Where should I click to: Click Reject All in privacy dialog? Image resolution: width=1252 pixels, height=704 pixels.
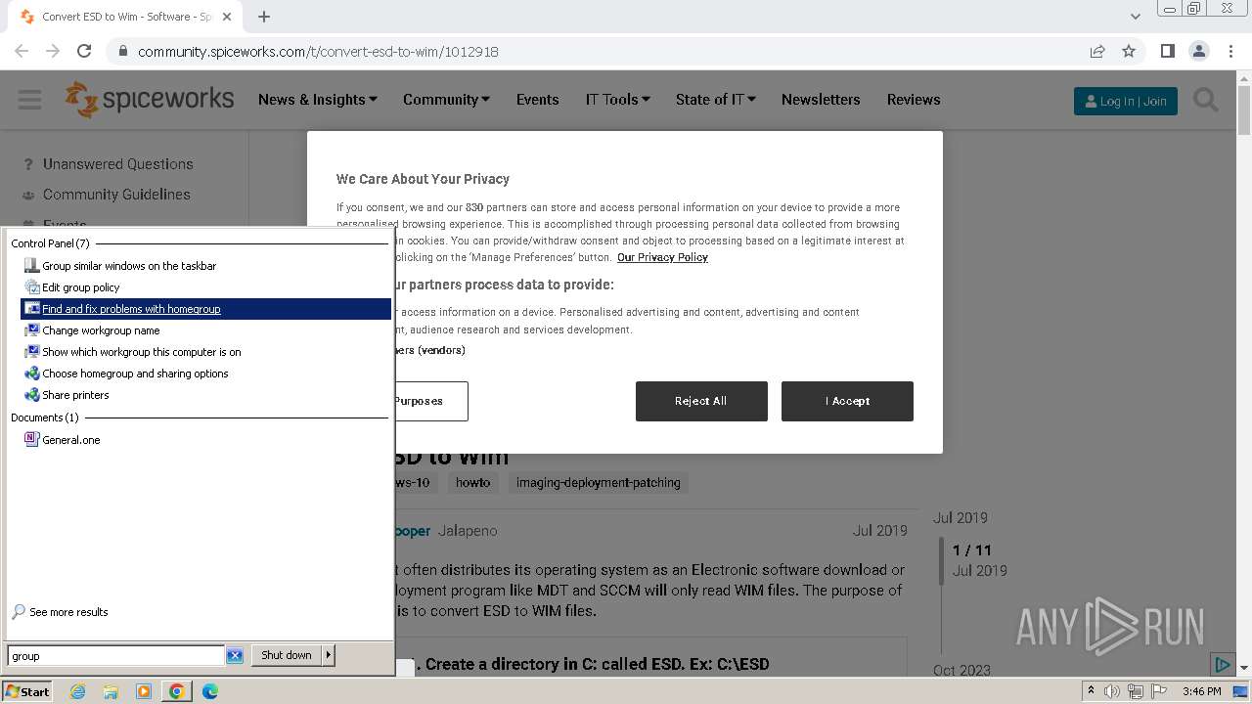click(x=701, y=401)
